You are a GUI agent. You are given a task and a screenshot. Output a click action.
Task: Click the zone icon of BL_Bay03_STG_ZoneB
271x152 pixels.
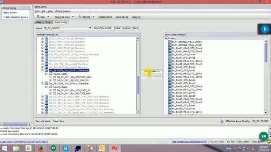click(x=170, y=83)
